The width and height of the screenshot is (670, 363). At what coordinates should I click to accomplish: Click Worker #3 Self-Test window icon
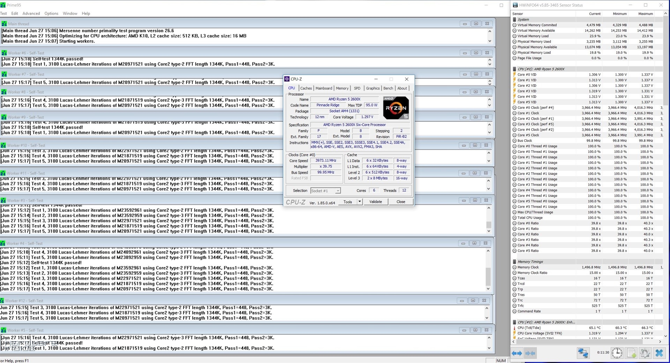click(x=3, y=201)
